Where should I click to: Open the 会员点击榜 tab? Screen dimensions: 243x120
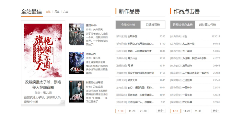pos(128,25)
